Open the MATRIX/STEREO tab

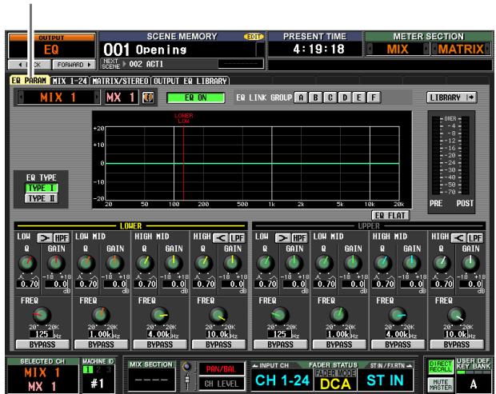(120, 81)
